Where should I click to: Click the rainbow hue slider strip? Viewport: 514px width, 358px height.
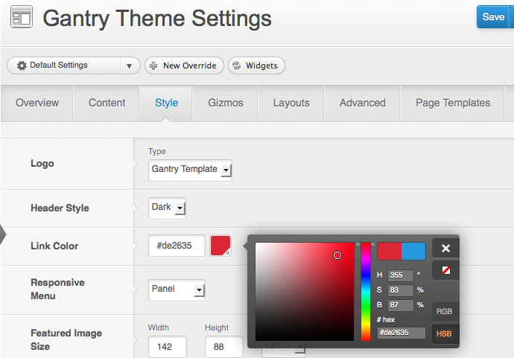(x=366, y=291)
